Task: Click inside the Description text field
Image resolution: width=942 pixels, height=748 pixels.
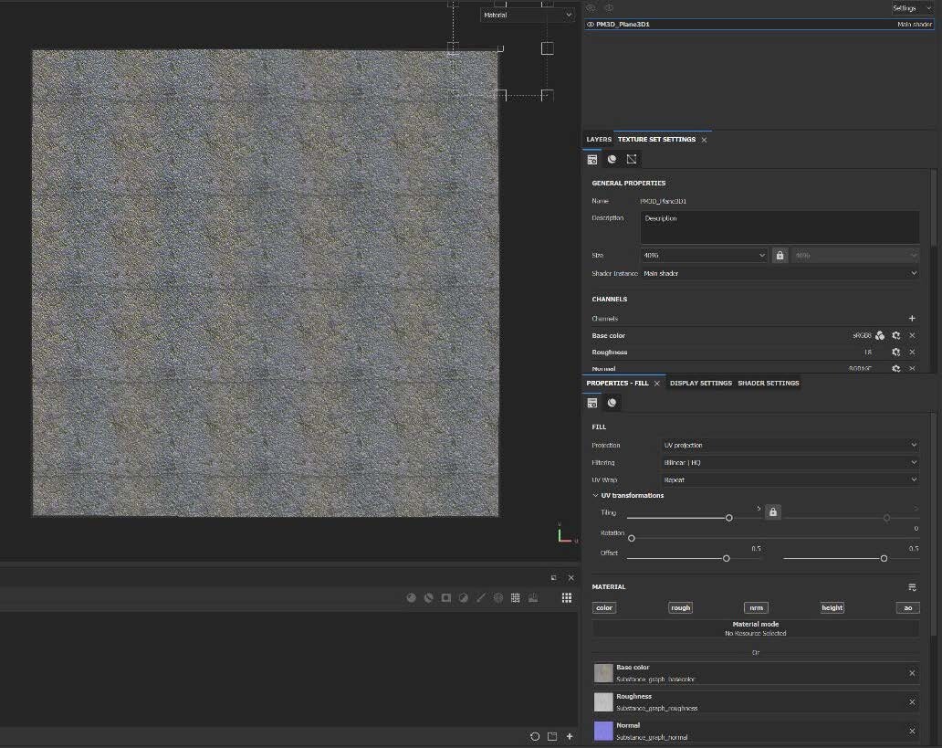Action: 779,227
